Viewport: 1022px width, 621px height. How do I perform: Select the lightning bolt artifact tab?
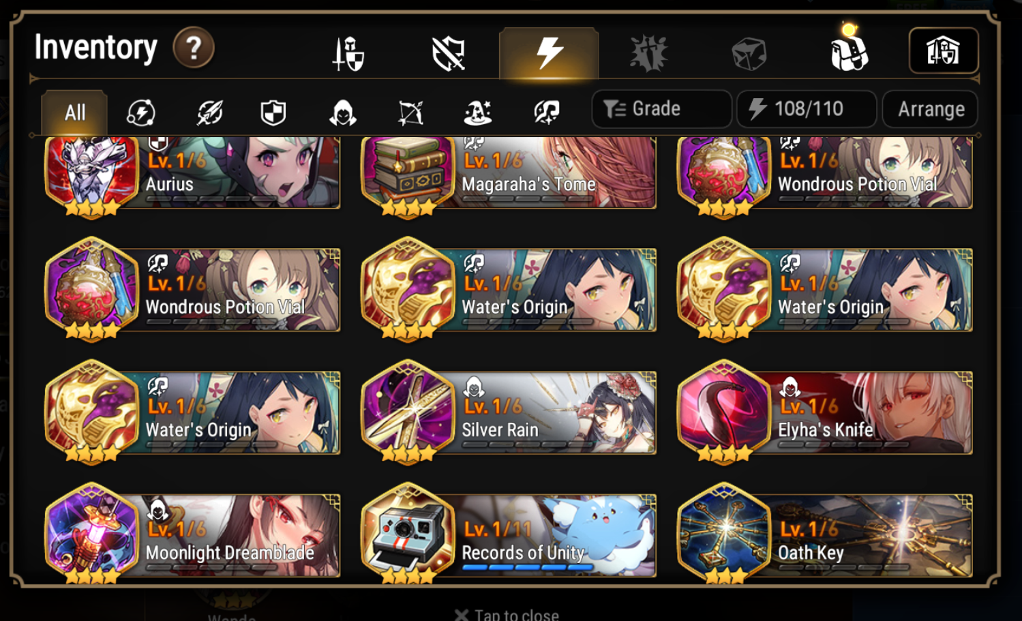tap(549, 53)
